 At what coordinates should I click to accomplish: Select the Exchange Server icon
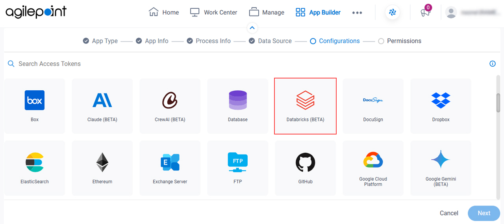(170, 162)
